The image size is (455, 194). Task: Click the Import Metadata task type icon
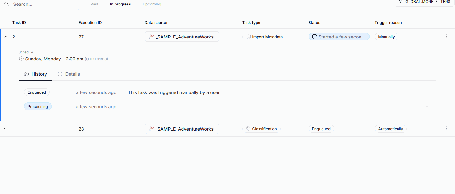248,37
